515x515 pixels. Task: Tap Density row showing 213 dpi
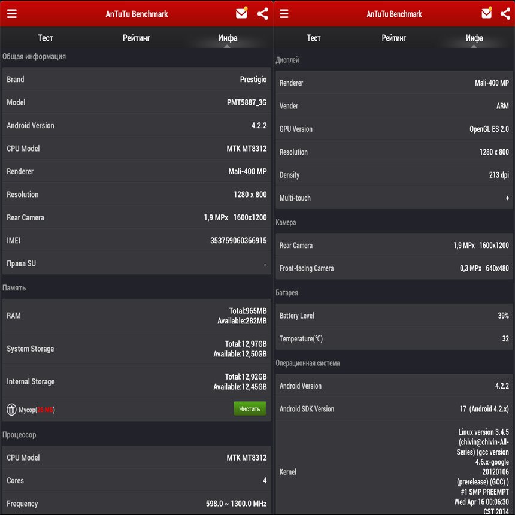point(394,175)
